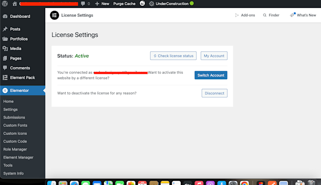Click the Switch Account button
This screenshot has height=185, width=321.
211,75
